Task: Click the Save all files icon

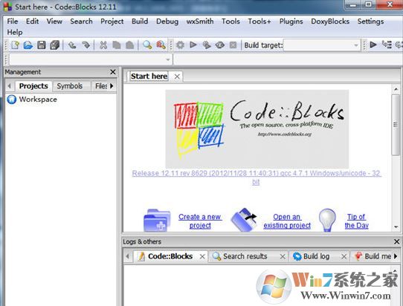Action: (54, 45)
